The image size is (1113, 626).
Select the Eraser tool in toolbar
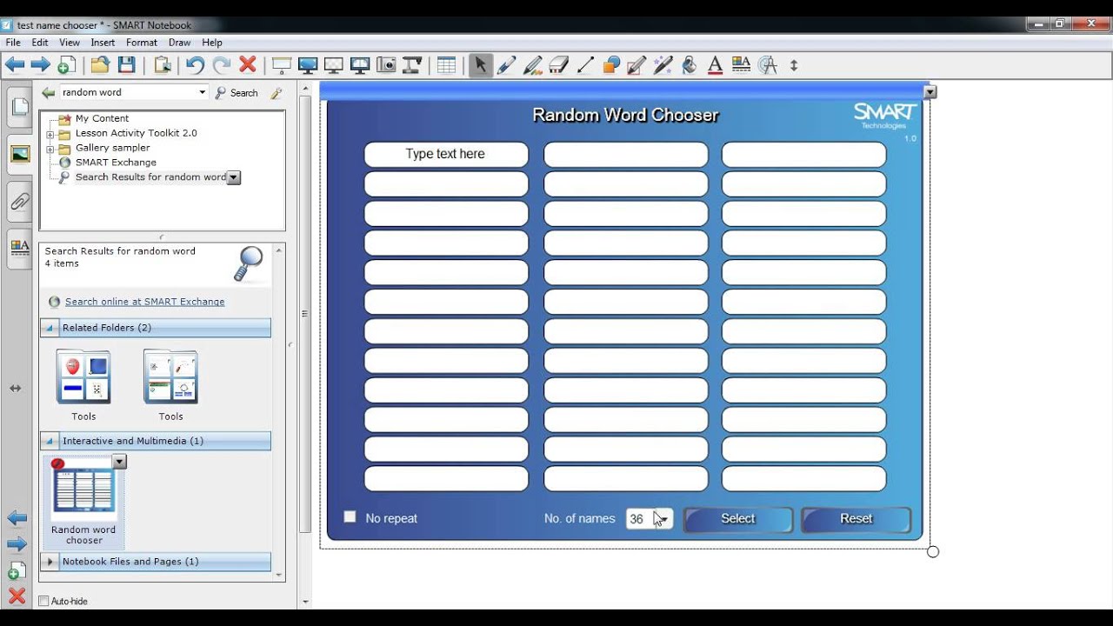tap(559, 65)
